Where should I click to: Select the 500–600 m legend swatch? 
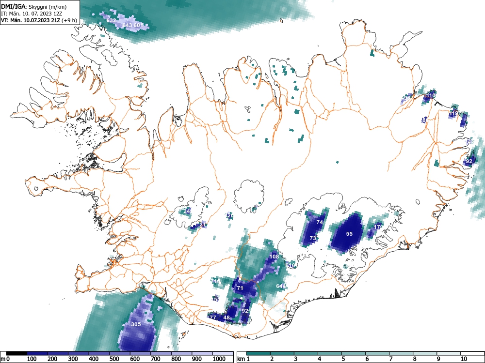coord(120,353)
